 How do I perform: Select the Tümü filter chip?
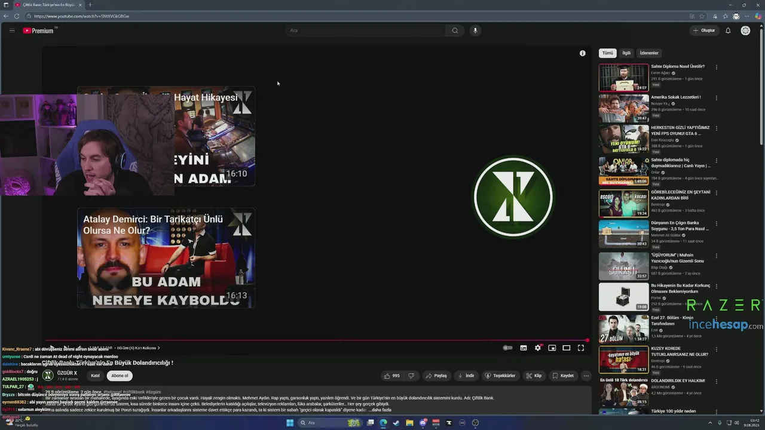click(x=608, y=53)
